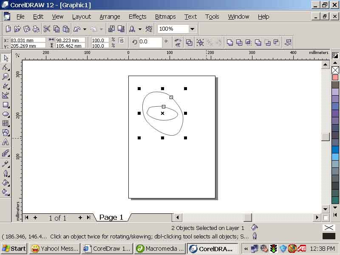Add a page before using the plus next to the first-page button
Screen dimensions: 340x255
click(x=35, y=218)
